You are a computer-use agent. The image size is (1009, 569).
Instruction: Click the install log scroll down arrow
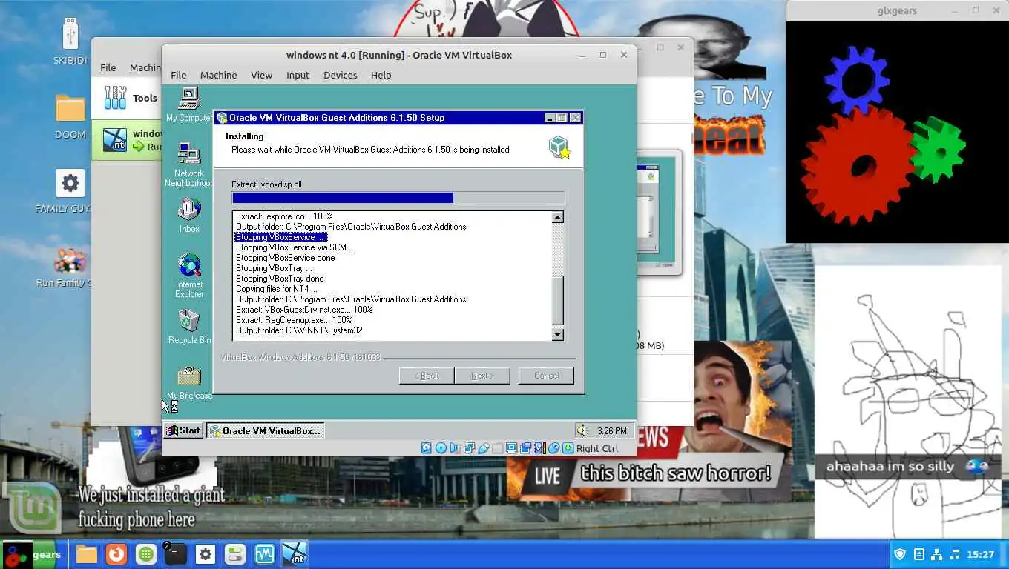point(558,335)
